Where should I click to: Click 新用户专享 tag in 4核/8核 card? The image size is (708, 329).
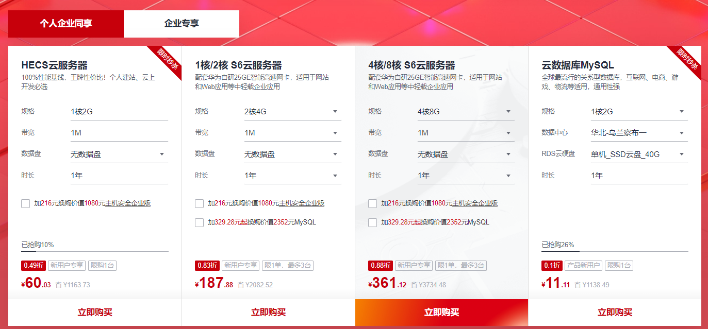click(x=414, y=266)
